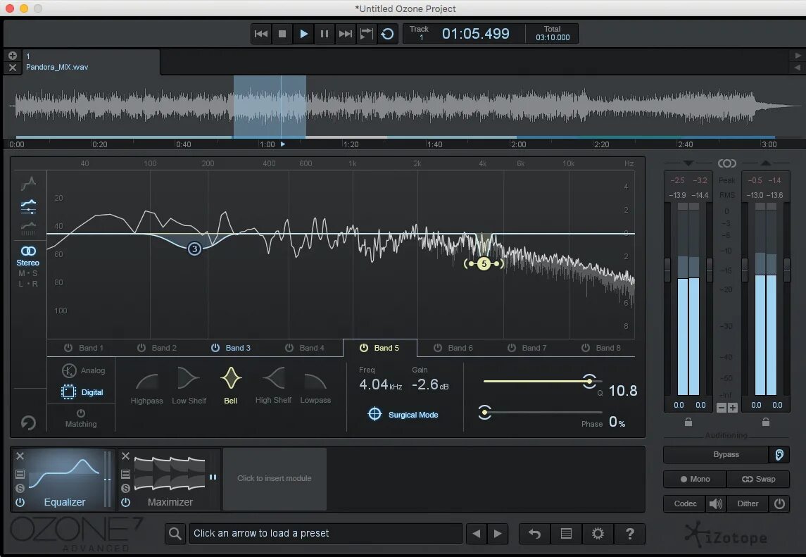Enable Band 6 power toggle
The image size is (806, 557).
437,348
